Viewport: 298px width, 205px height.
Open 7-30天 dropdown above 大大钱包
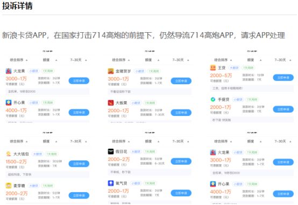click(79, 141)
